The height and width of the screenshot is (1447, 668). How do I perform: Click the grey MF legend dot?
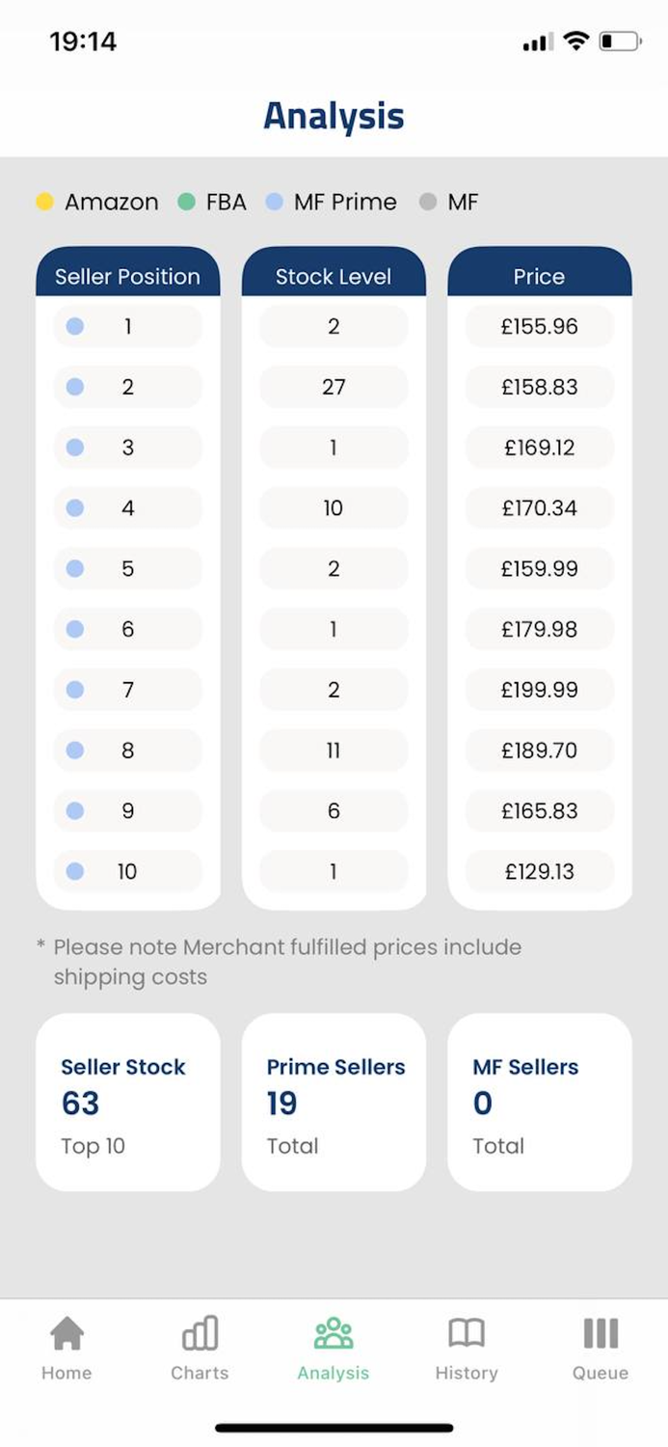tap(429, 202)
